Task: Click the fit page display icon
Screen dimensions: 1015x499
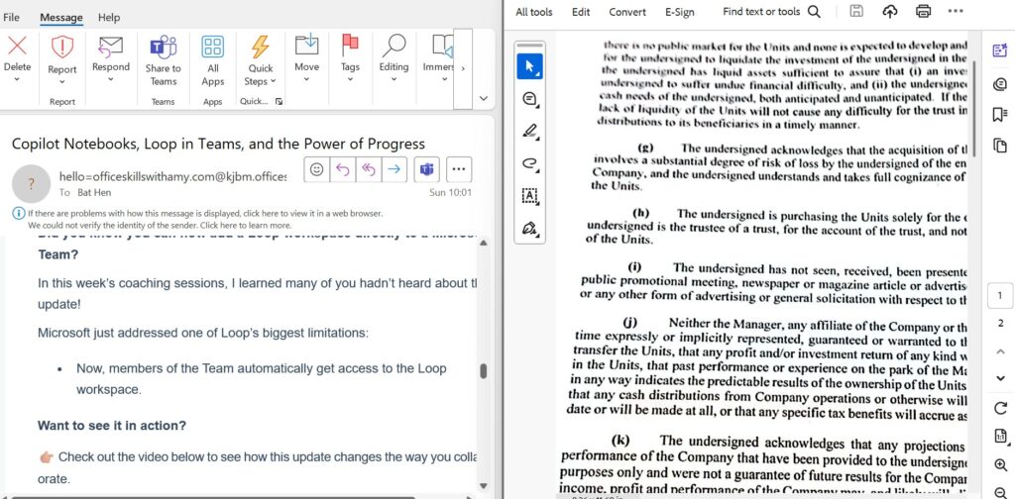Action: click(x=1000, y=437)
